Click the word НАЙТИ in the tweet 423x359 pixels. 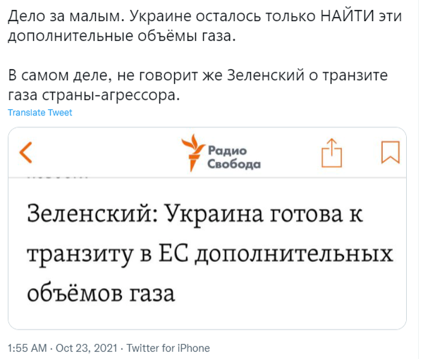[x=347, y=16]
